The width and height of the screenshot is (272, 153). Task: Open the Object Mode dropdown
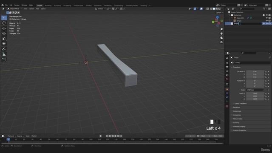click(14, 9)
